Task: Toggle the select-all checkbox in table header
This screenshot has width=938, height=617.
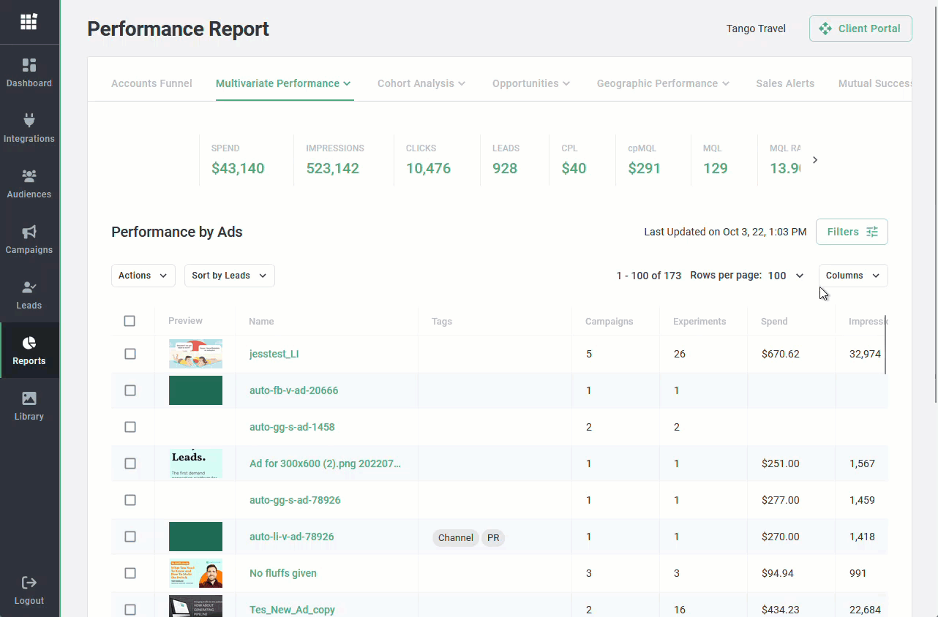Action: coord(130,321)
